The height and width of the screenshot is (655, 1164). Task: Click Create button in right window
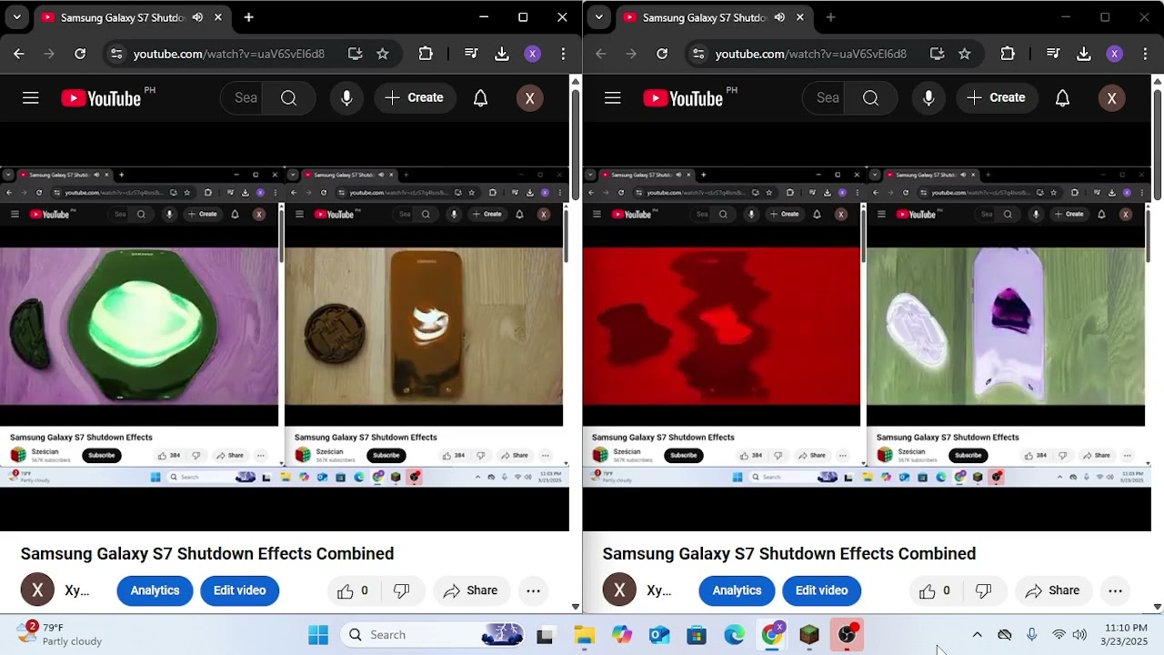click(997, 98)
